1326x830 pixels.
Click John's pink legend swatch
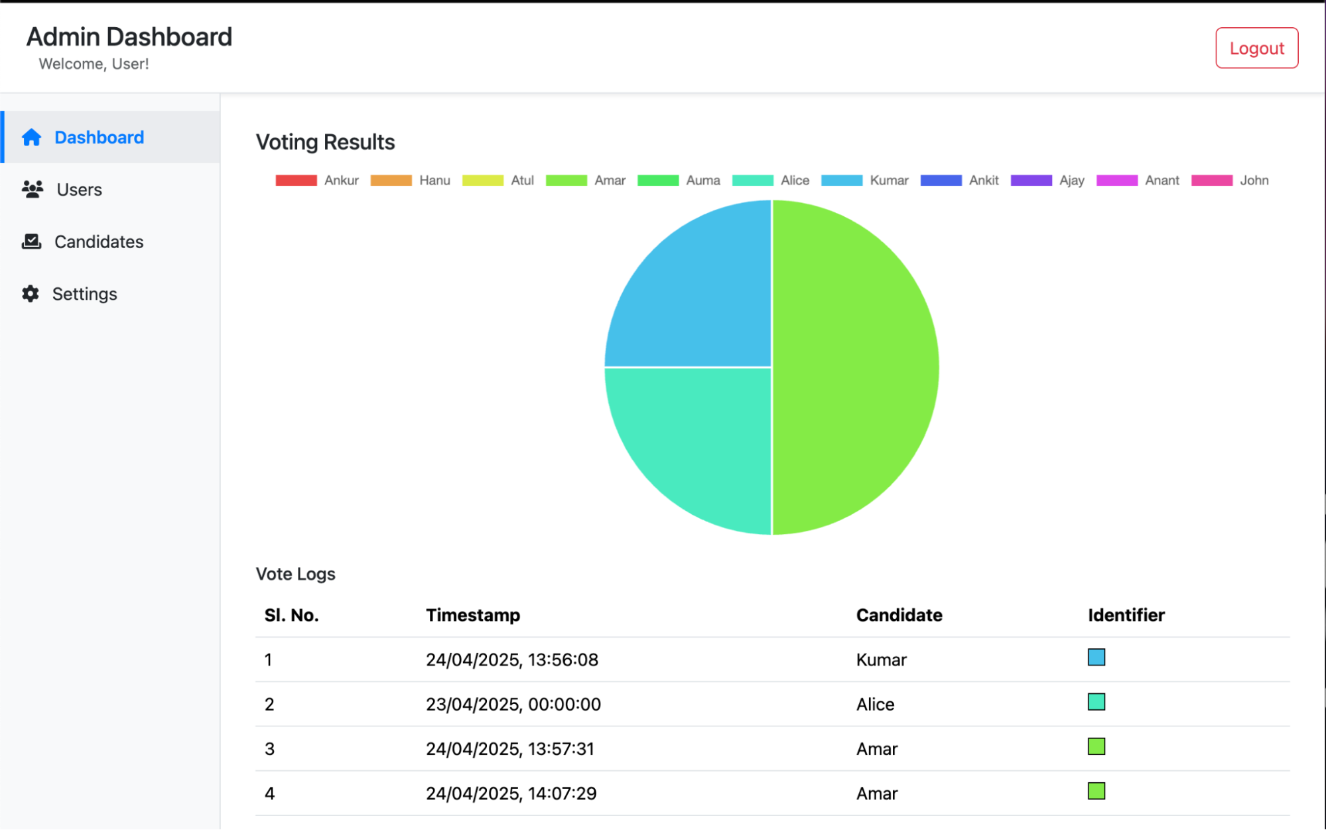(1211, 180)
